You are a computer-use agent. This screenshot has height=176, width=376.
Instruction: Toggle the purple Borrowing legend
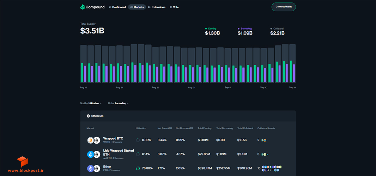click(x=245, y=29)
